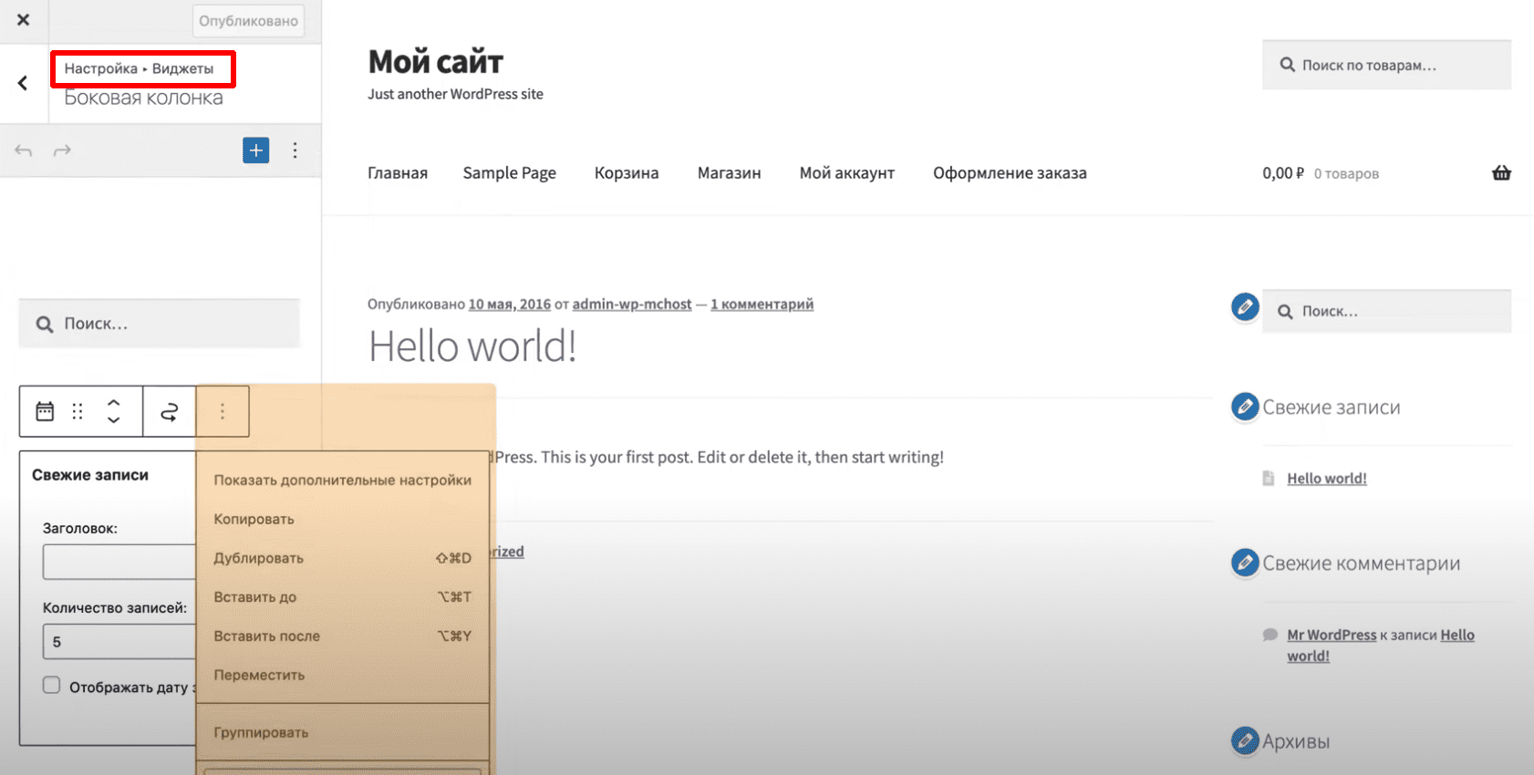The height and width of the screenshot is (775, 1534).
Task: Click the 0,00 ₽ cart total
Action: (x=1283, y=173)
